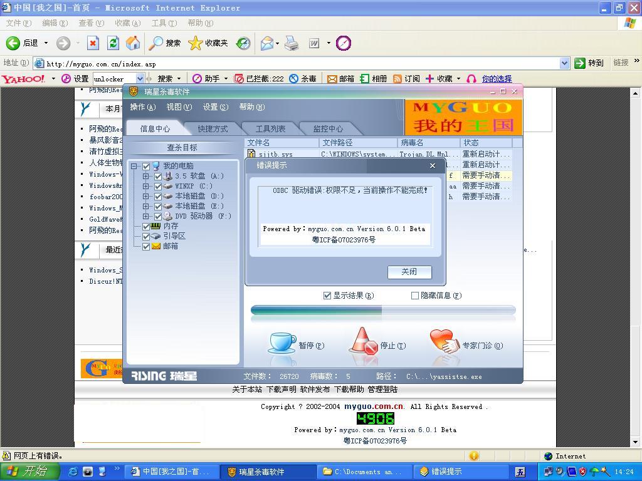Click the scan progress bar
Screen dimensions: 642x481
(383, 311)
